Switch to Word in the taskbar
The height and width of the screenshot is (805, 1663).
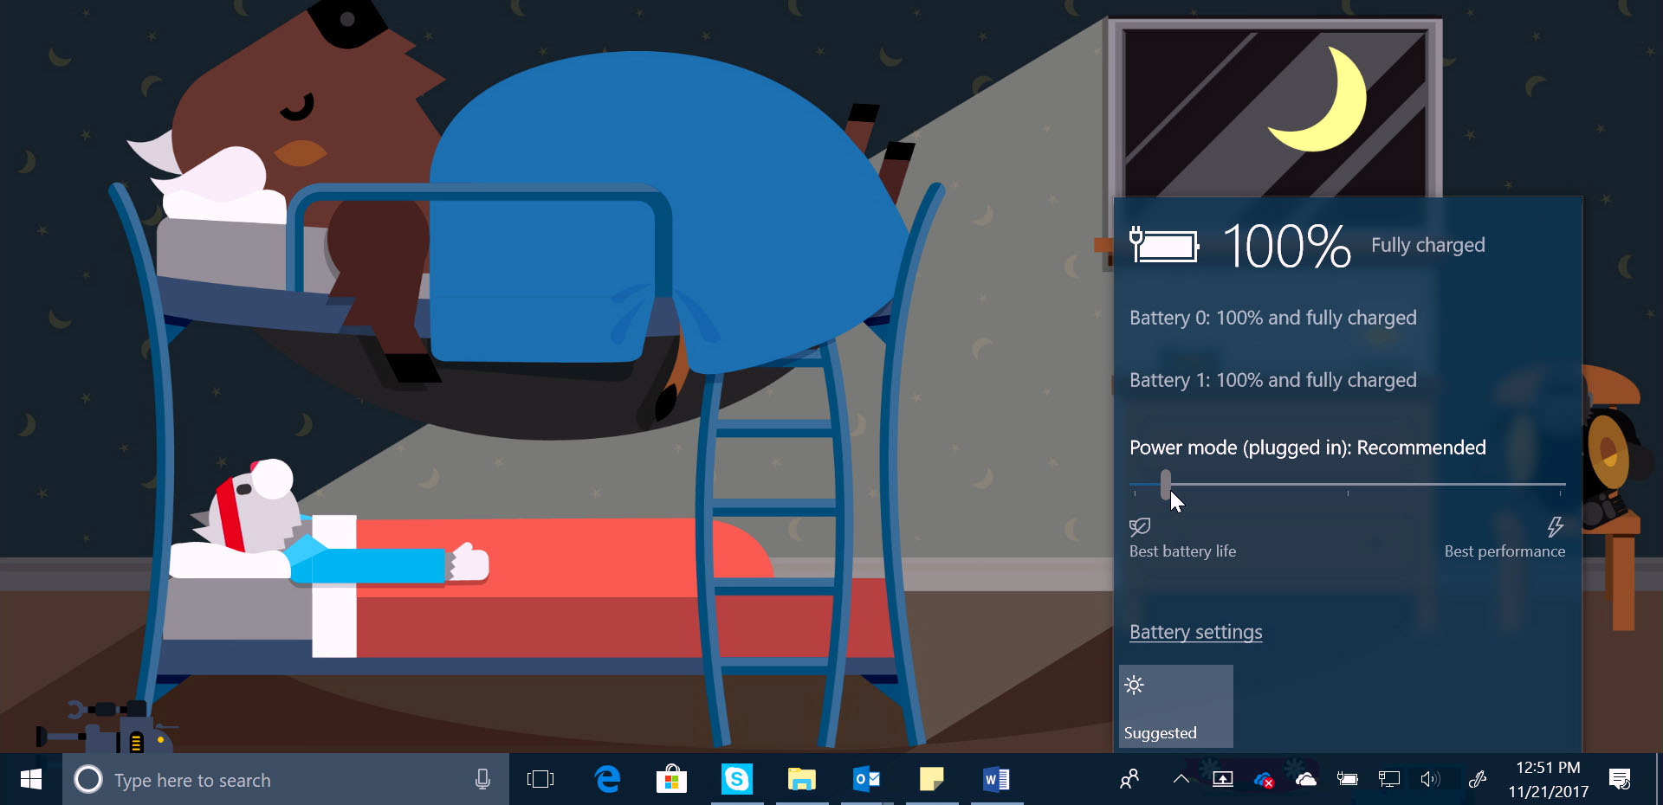pyautogui.click(x=997, y=780)
